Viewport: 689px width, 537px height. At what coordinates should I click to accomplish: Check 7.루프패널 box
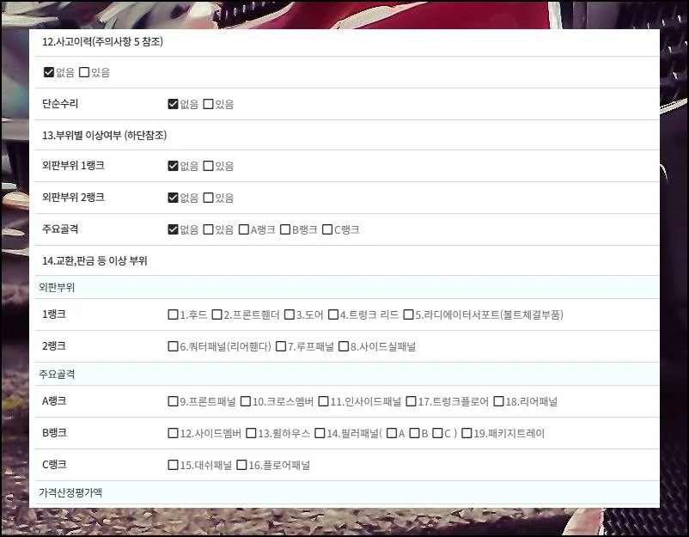pyautogui.click(x=281, y=346)
